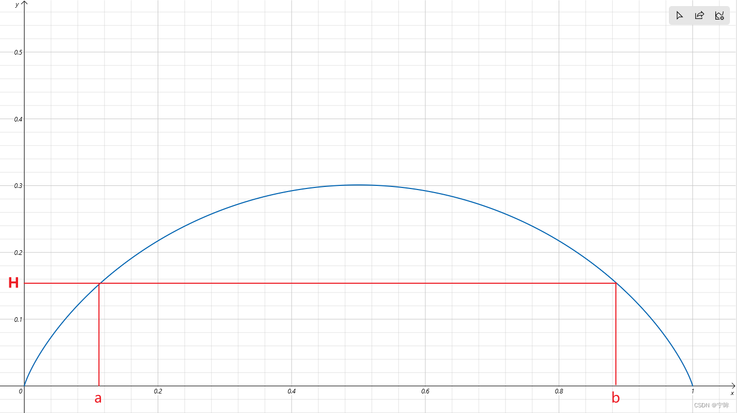Screen dimensions: 737x413
Task: Select the 1 label on x-axis
Action: click(x=692, y=391)
